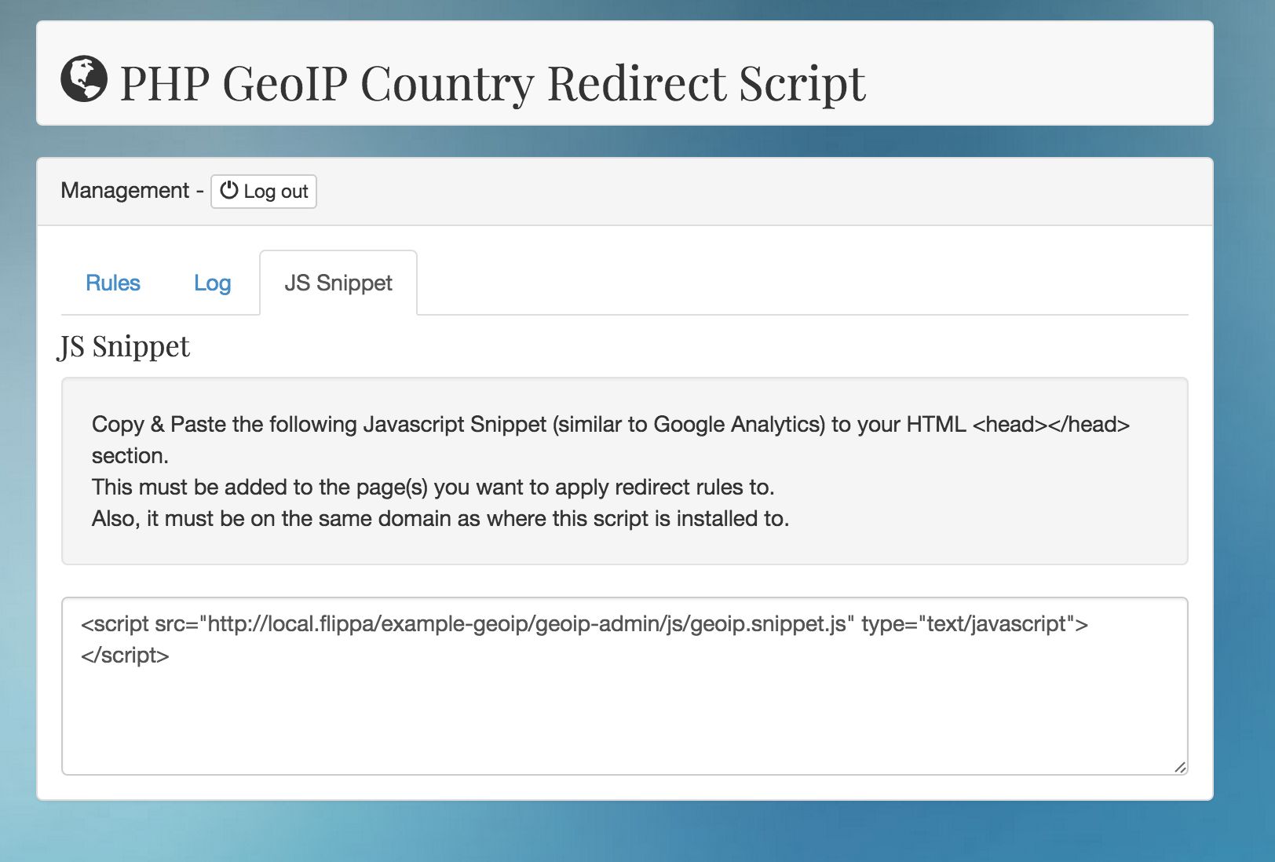The height and width of the screenshot is (862, 1275).
Task: Click the Management label text
Action: [x=125, y=191]
